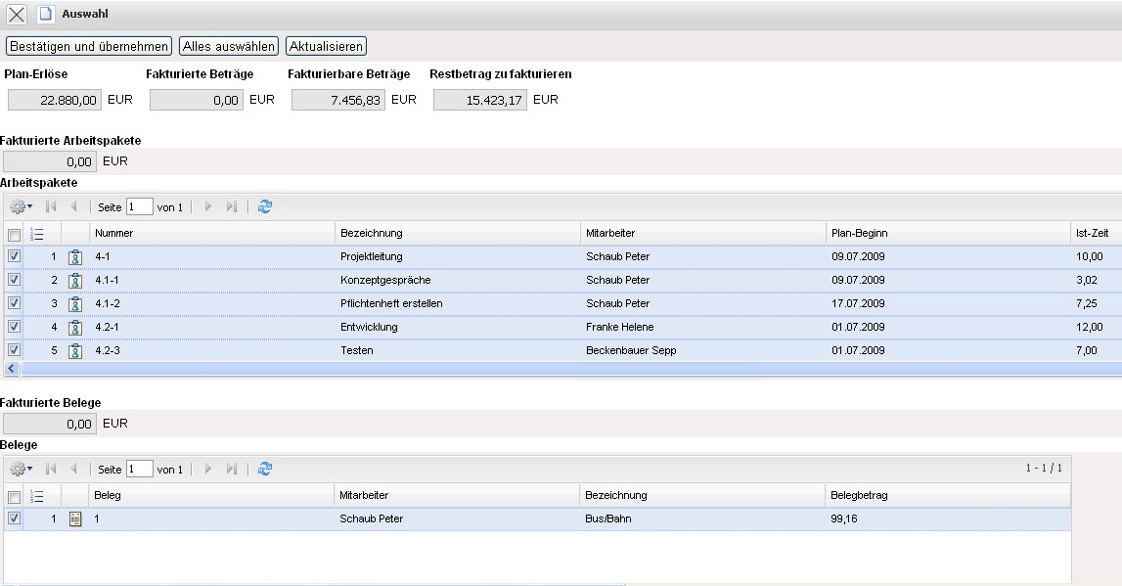Close the Auswahl dialog
Image resolution: width=1122 pixels, height=586 pixels.
17,15
